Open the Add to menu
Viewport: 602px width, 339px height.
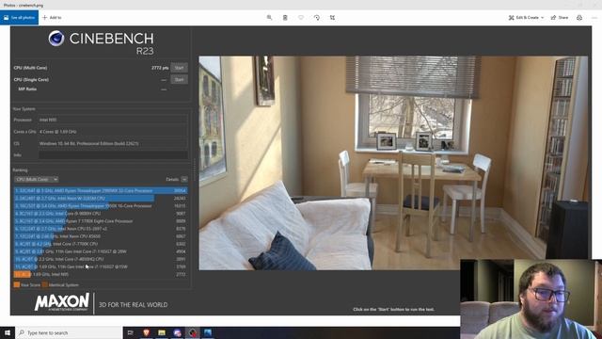tap(52, 18)
